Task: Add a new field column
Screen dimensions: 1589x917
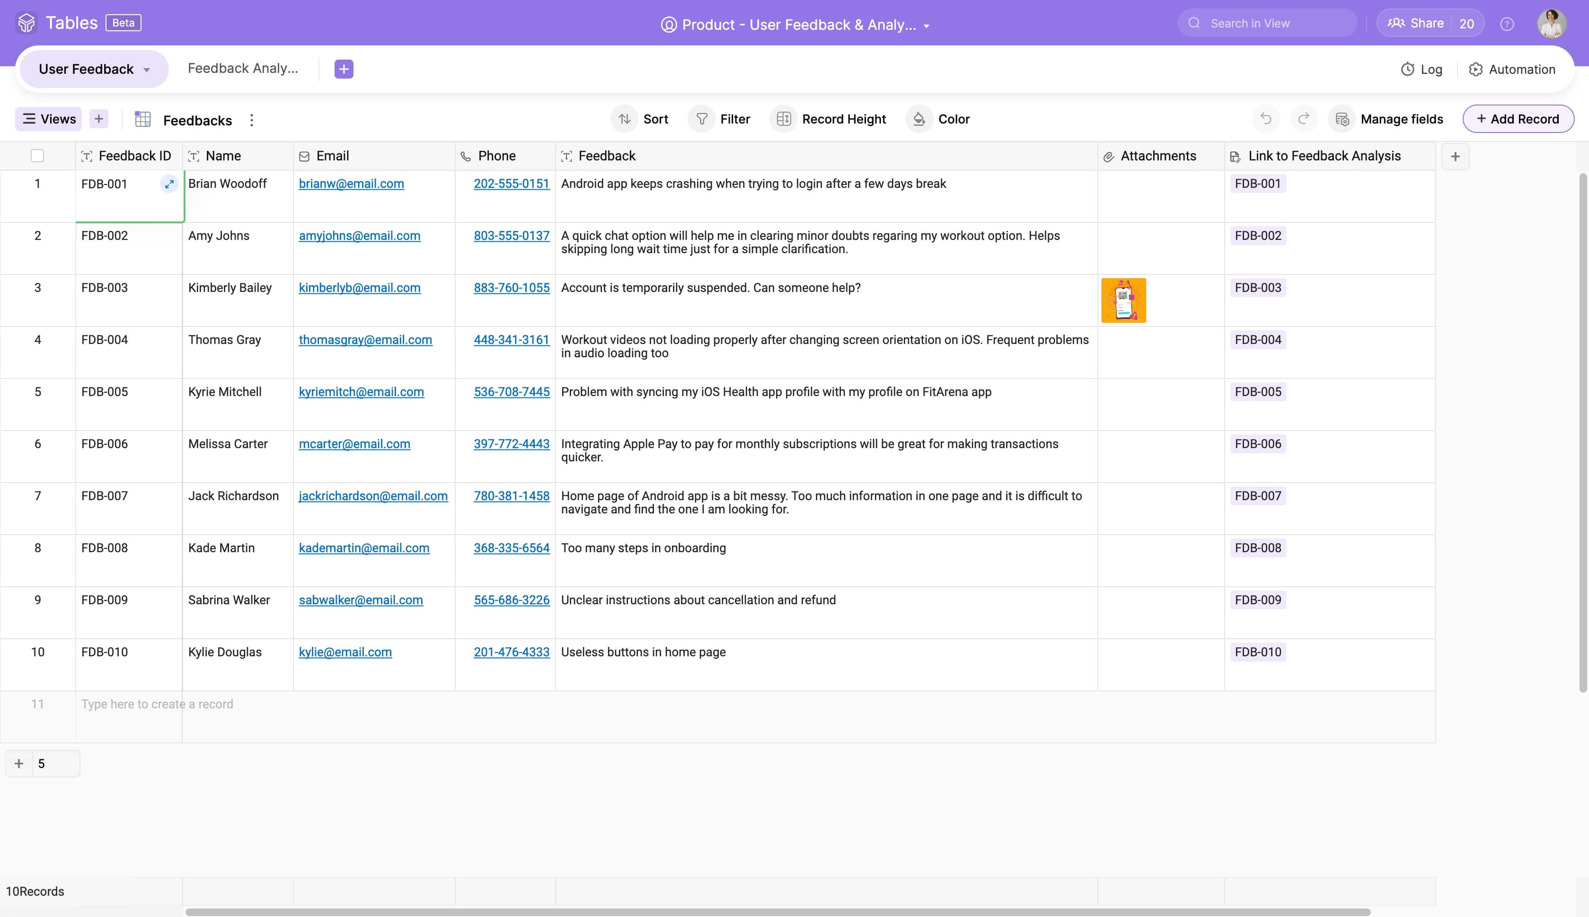Action: 1455,156
